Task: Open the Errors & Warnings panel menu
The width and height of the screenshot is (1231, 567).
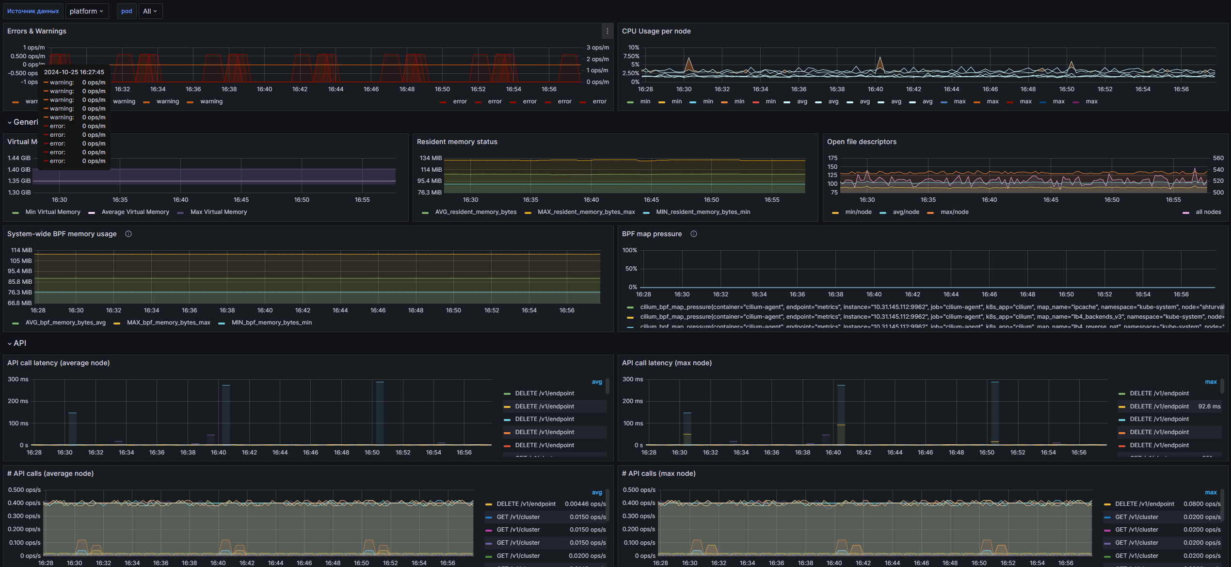Action: (607, 31)
